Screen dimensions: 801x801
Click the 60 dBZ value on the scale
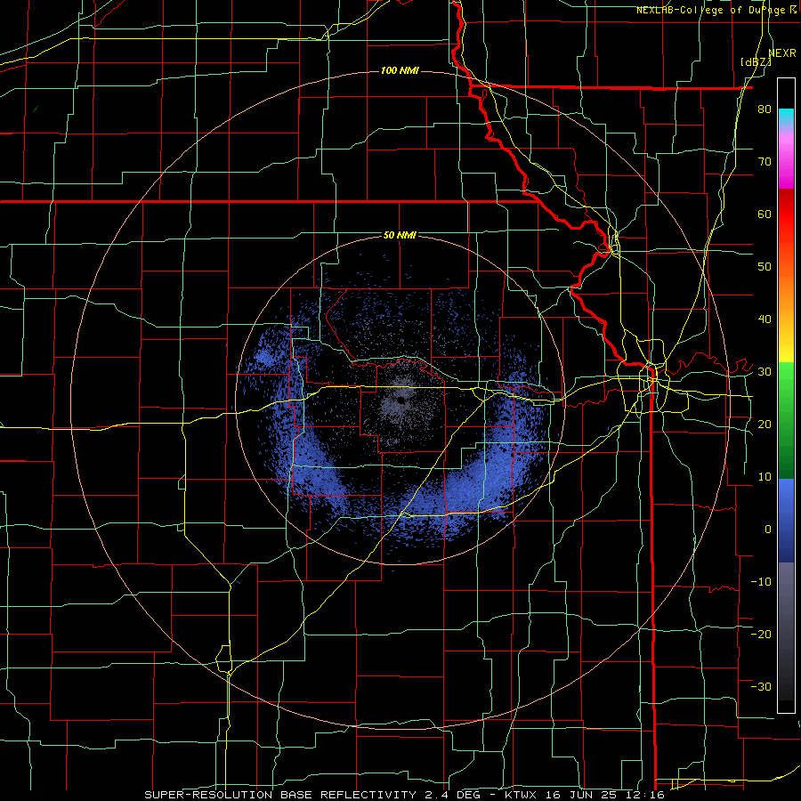click(x=765, y=214)
